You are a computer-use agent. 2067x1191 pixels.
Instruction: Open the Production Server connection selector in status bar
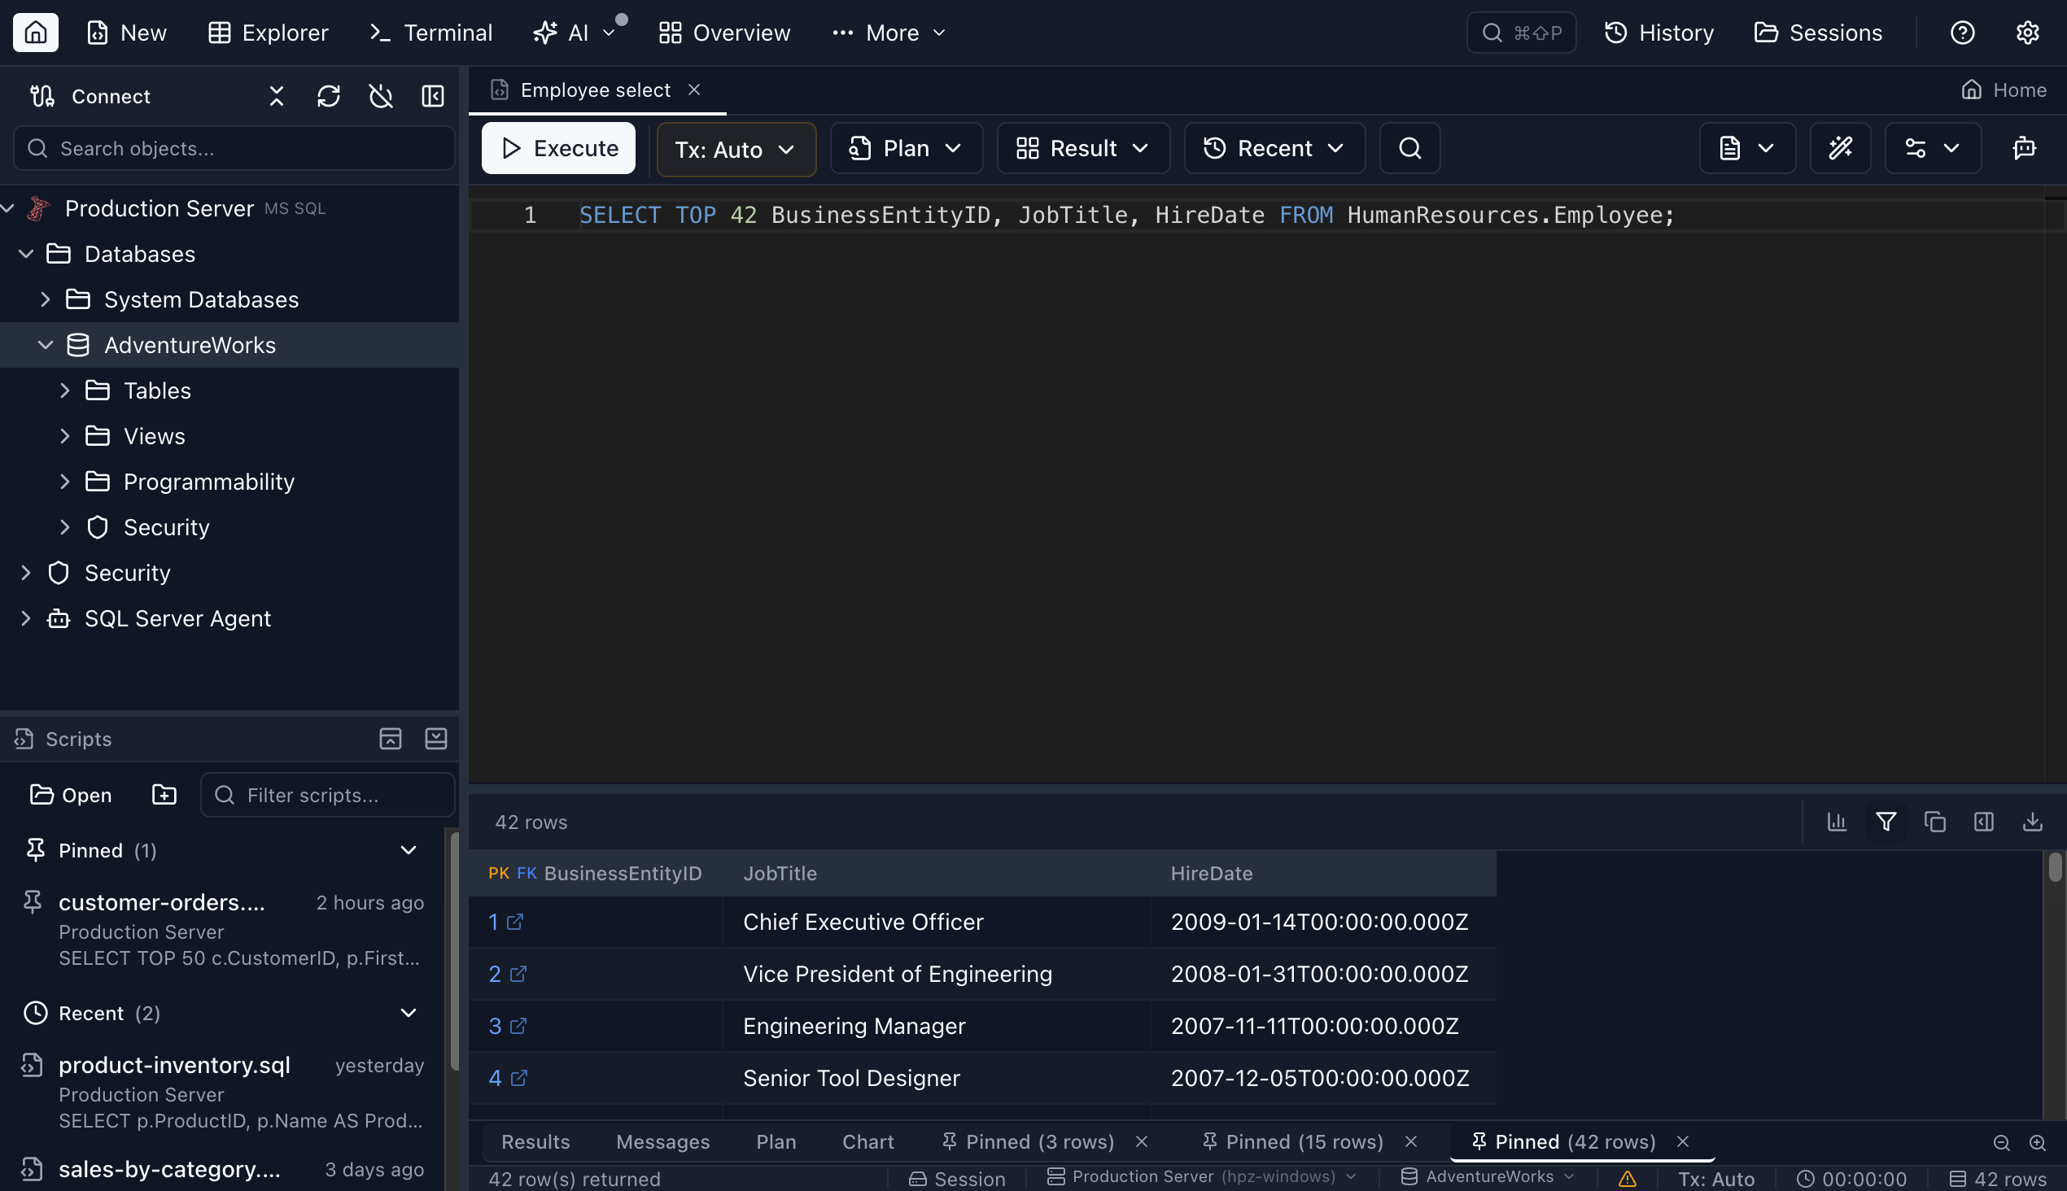point(1201,1177)
